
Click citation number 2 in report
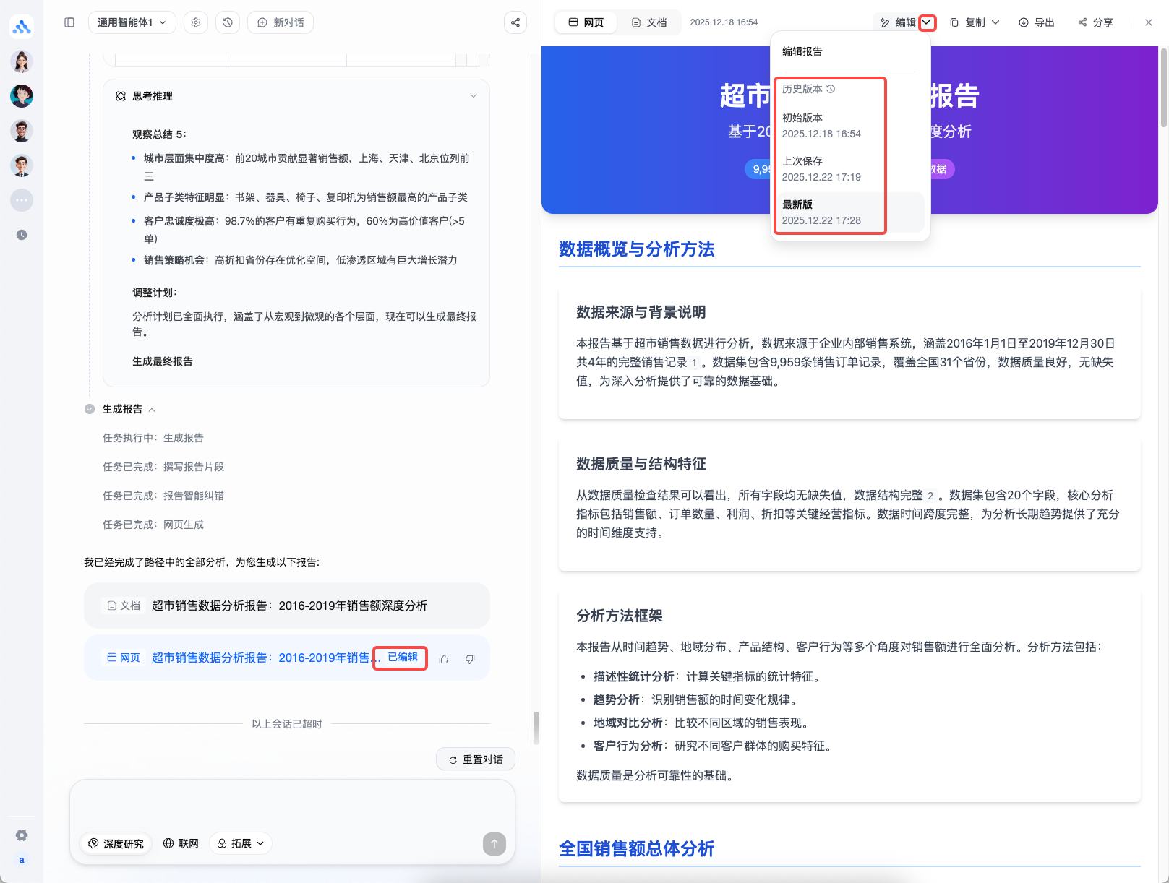[x=930, y=496]
